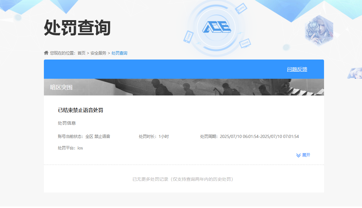Select 安全服务 in the breadcrumb menu
Image resolution: width=362 pixels, height=208 pixels.
pos(98,53)
